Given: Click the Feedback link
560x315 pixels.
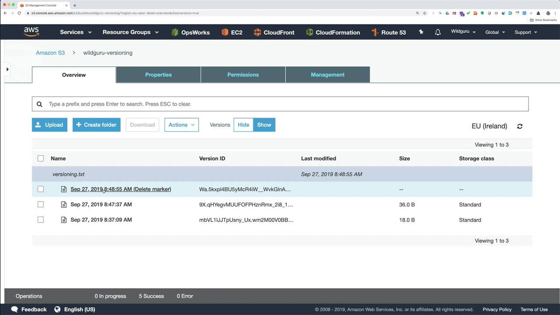Looking at the screenshot, I should tap(34, 309).
